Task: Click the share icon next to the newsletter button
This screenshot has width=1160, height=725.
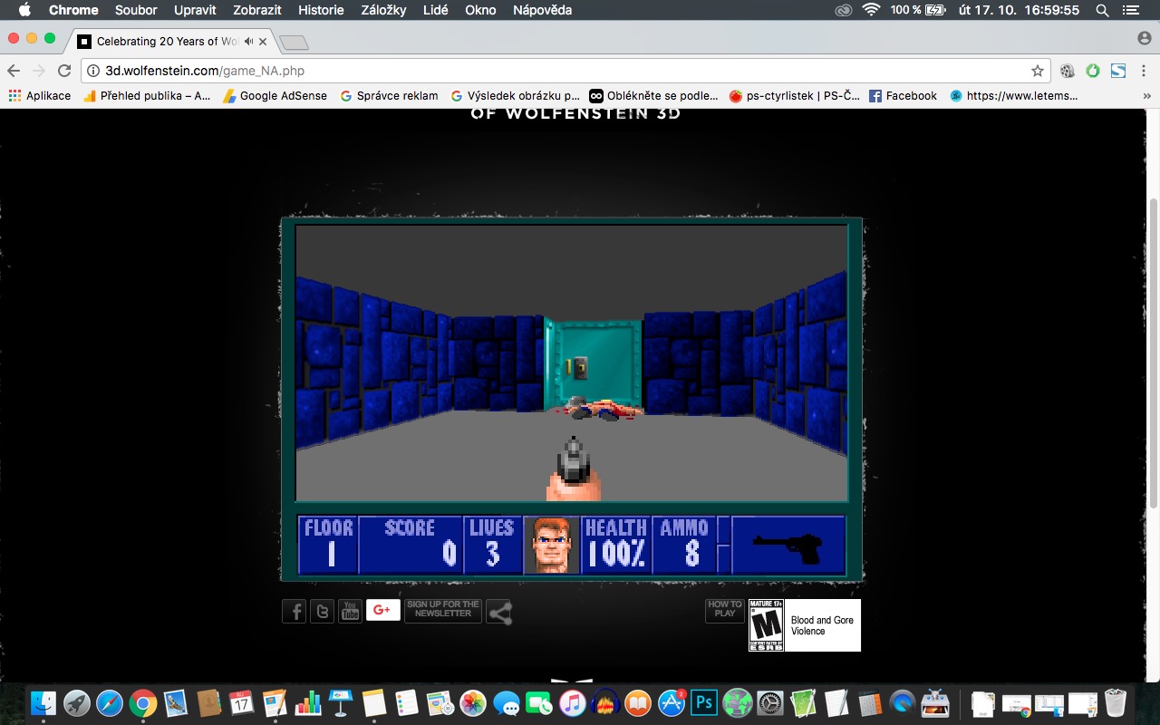Action: tap(499, 613)
